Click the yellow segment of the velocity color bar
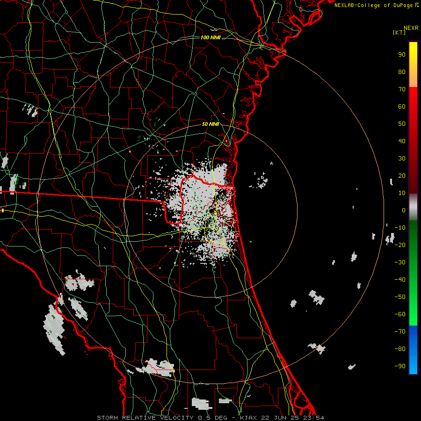 [x=413, y=65]
